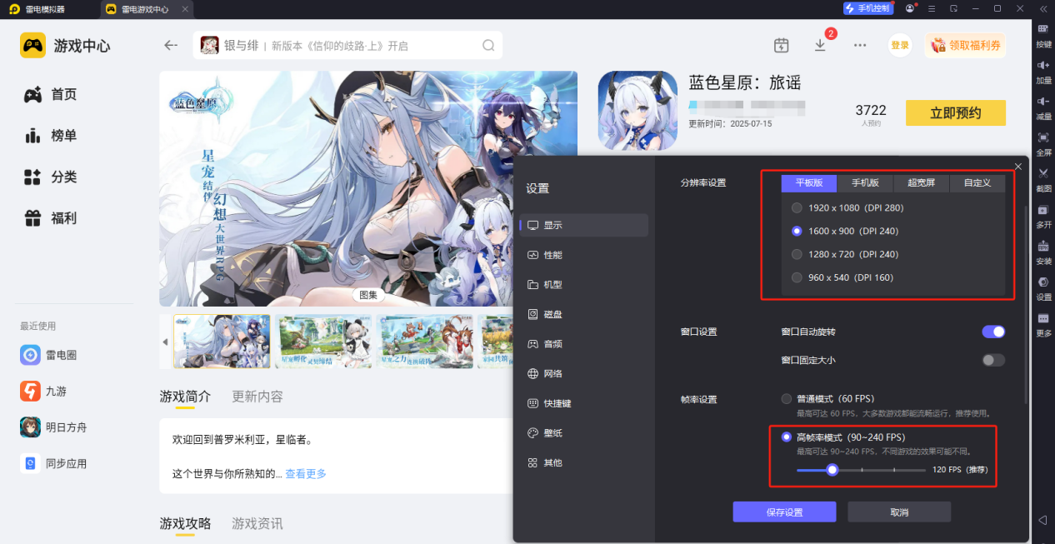1055x544 pixels.
Task: Go to 榜单 in left navigation
Action: [50, 136]
